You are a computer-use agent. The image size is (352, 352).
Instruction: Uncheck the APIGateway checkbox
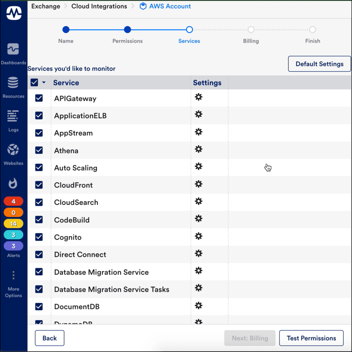39,98
